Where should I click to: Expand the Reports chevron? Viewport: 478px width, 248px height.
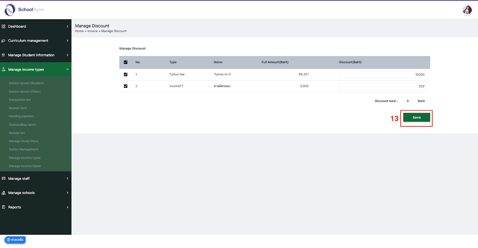(x=68, y=207)
